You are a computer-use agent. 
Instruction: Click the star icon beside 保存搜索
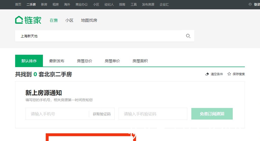[x=229, y=74]
